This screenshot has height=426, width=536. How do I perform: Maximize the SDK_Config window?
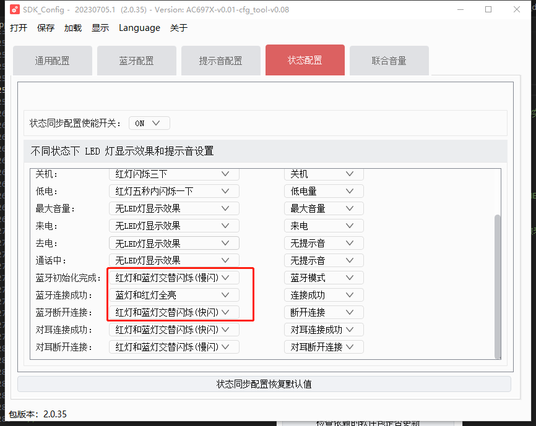click(488, 9)
